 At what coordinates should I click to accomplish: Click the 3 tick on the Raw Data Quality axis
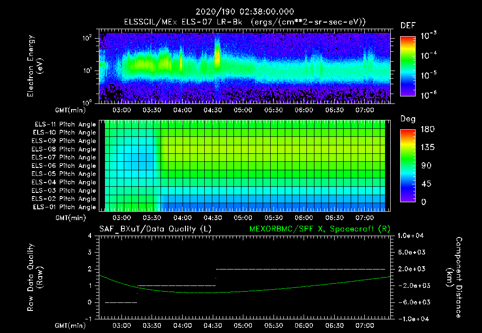coord(90,252)
